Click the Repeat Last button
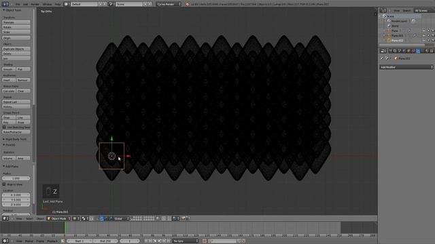 (x=16, y=102)
